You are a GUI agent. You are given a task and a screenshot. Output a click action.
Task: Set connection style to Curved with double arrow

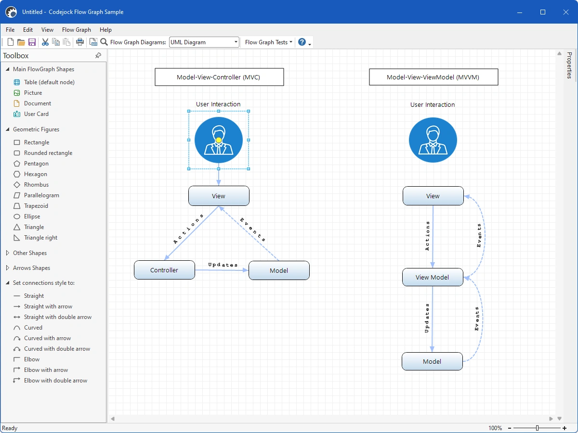pos(57,349)
